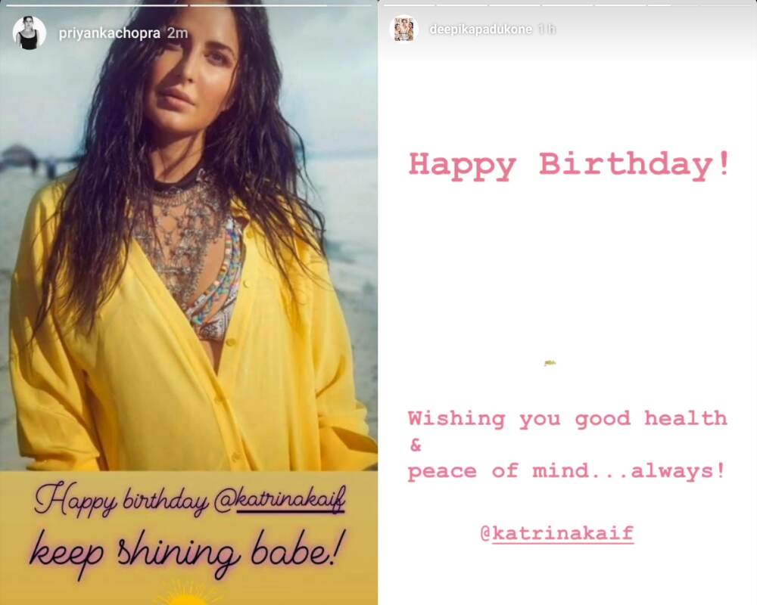
Task: Open priyankachopra's profile picture avatar
Action: coord(29,33)
